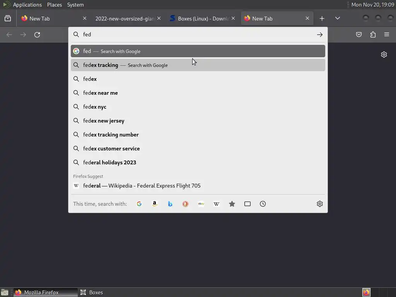Open the Firefox application hamburger menu
Viewport: 396px width, 297px height.
tap(387, 34)
